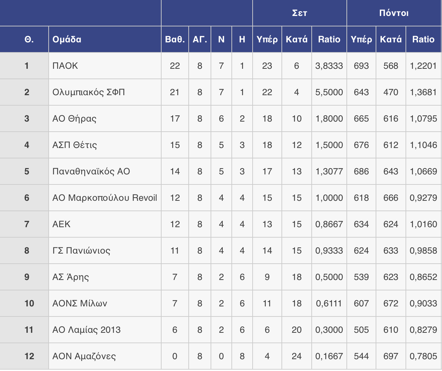This screenshot has height=371, width=442.
Task: Select the ΑΣ Άρης team
Action: point(71,277)
